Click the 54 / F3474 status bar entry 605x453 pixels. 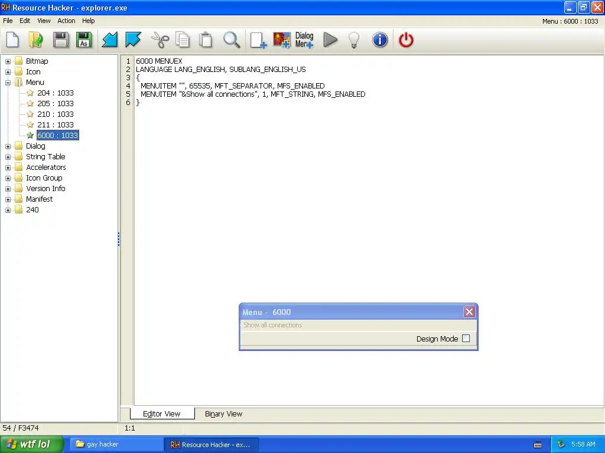coord(21,428)
